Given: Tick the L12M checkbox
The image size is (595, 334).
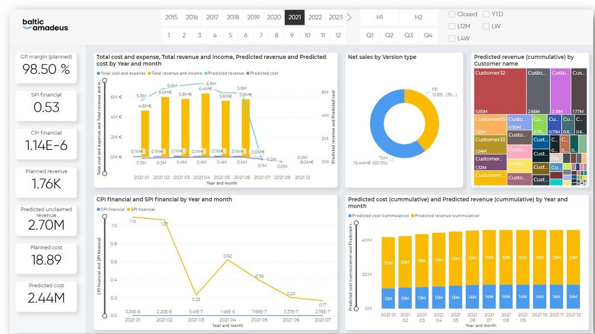Looking at the screenshot, I should (x=452, y=26).
